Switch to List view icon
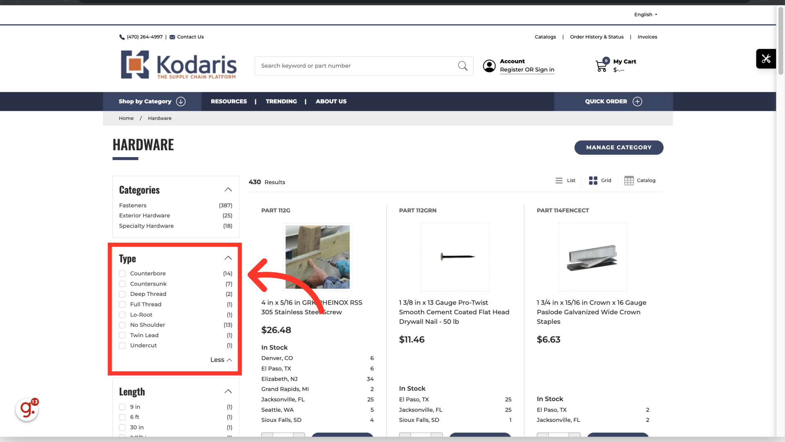785x442 pixels. [559, 180]
